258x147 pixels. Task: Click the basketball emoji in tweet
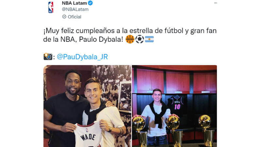tap(130, 39)
